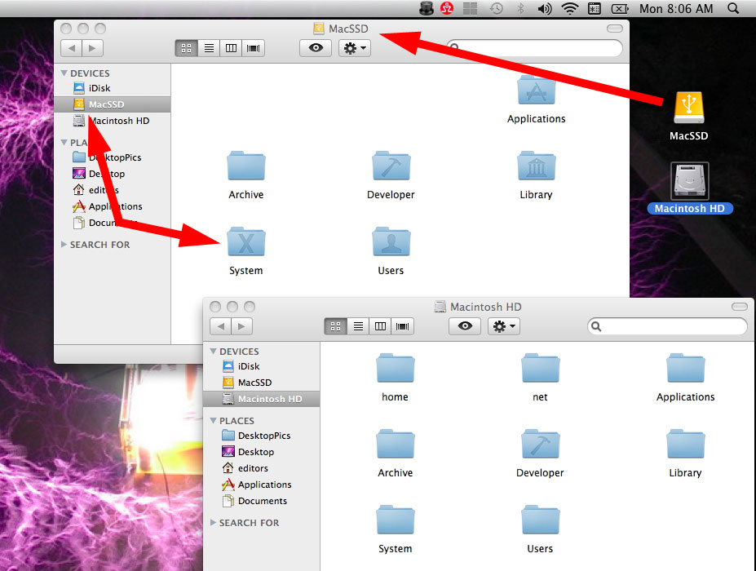756x571 pixels.
Task: Go back in MacSSD window
Action: pos(71,48)
